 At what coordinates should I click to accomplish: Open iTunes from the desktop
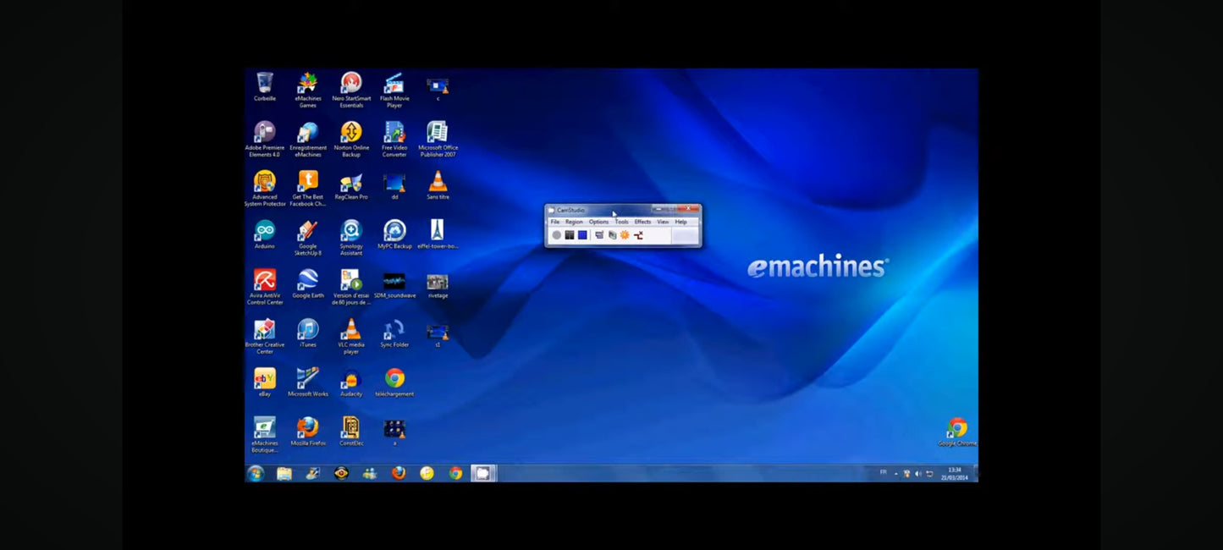[x=307, y=328]
